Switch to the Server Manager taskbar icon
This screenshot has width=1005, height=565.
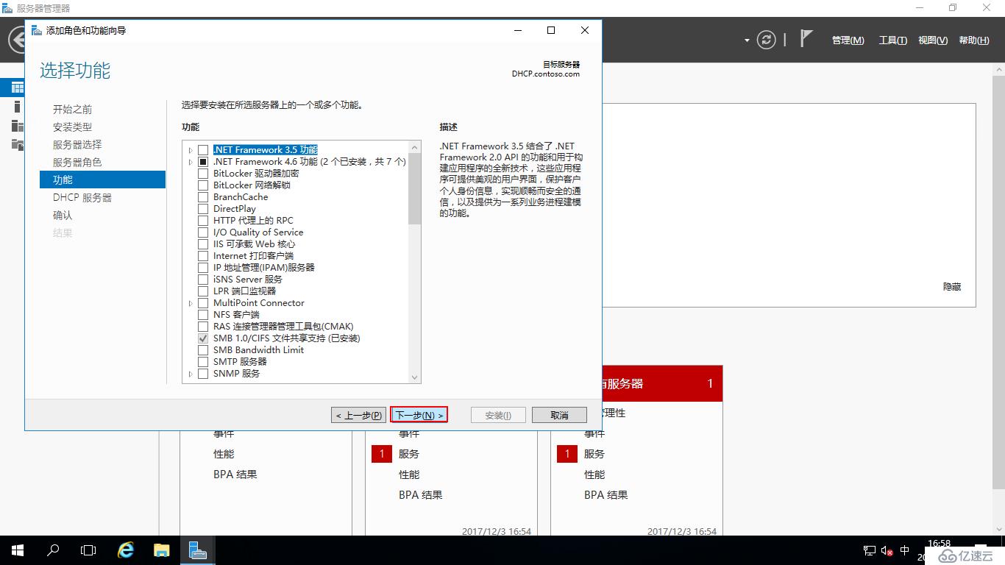pos(196,550)
